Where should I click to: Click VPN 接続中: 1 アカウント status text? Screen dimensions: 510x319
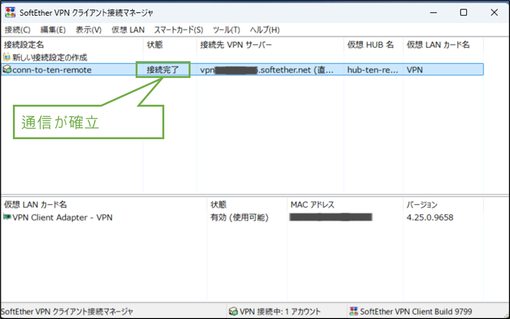280,311
